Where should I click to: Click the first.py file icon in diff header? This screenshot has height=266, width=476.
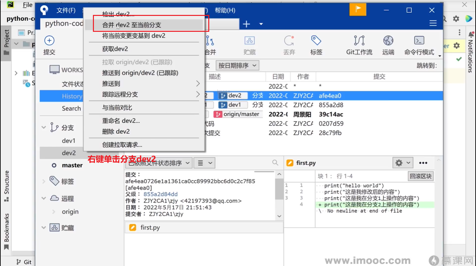(290, 163)
